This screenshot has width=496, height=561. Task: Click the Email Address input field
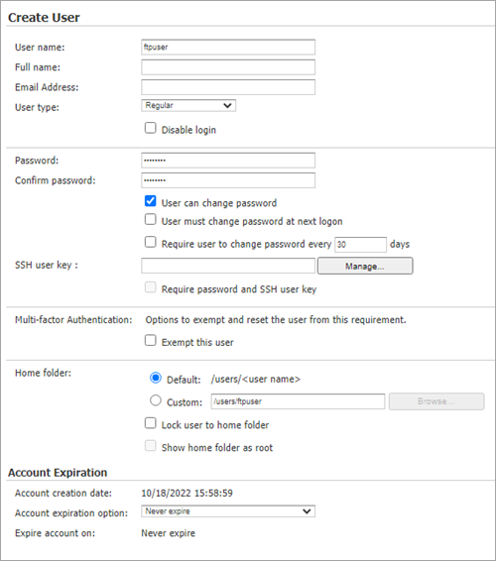tap(228, 87)
